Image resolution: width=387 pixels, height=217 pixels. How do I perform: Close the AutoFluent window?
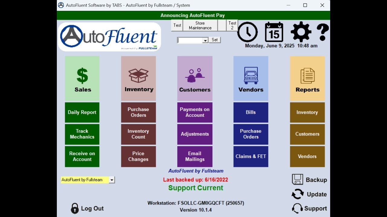322,5
